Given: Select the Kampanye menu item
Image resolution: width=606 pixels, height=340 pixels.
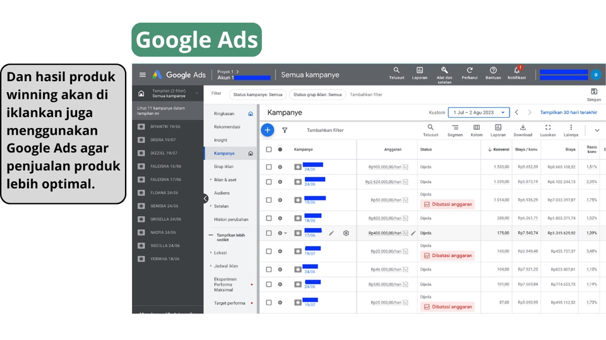Looking at the screenshot, I should [x=230, y=154].
